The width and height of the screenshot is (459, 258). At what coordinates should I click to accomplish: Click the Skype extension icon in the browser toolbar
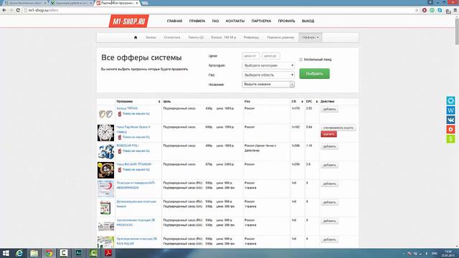tap(440, 10)
